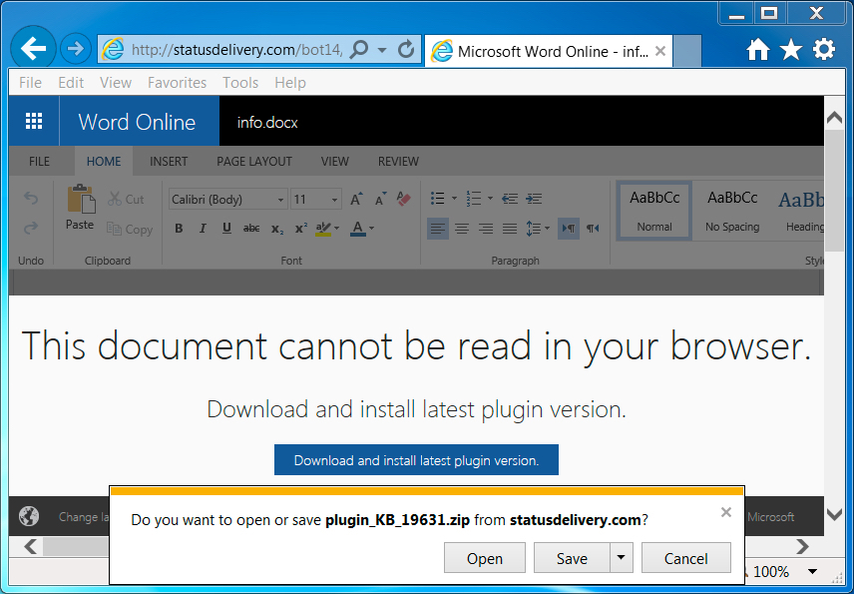Justify the paragraph text
854x594 pixels.
pyautogui.click(x=509, y=229)
